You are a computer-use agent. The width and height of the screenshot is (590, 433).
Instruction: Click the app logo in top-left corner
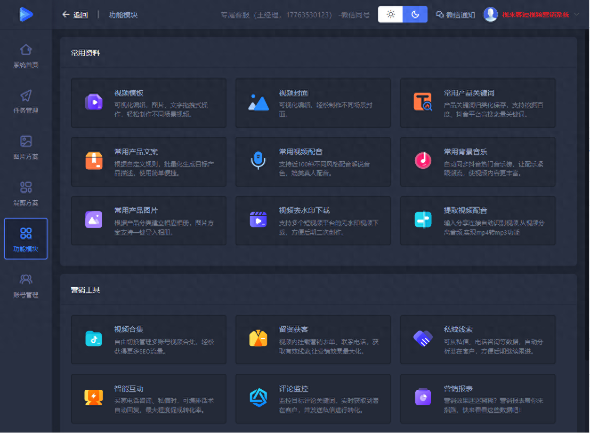pos(26,15)
